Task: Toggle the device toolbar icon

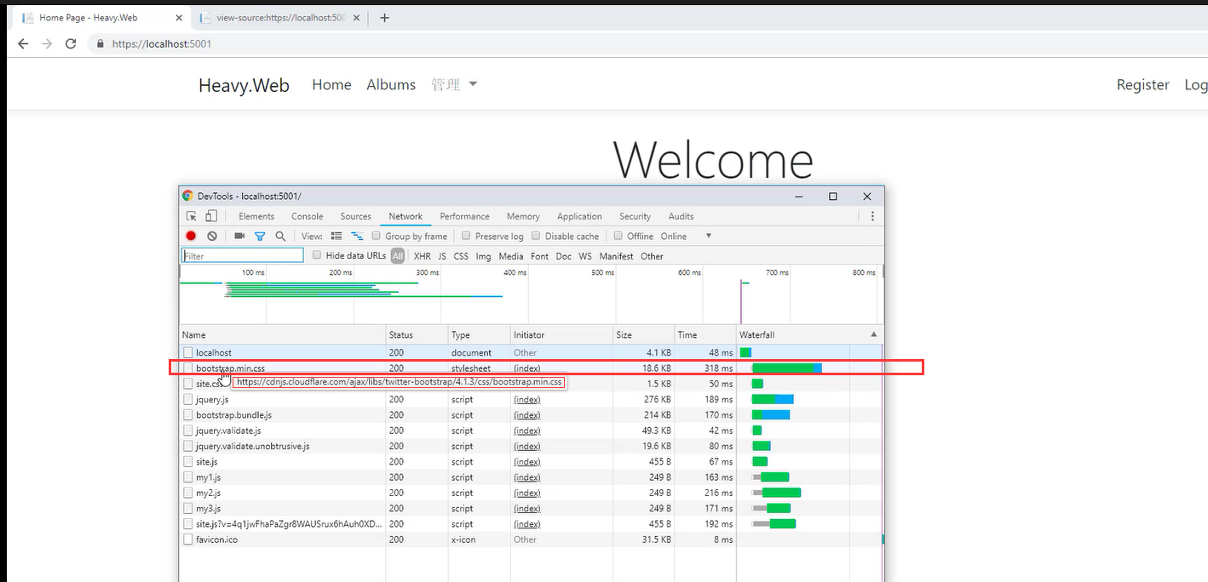Action: (x=211, y=216)
